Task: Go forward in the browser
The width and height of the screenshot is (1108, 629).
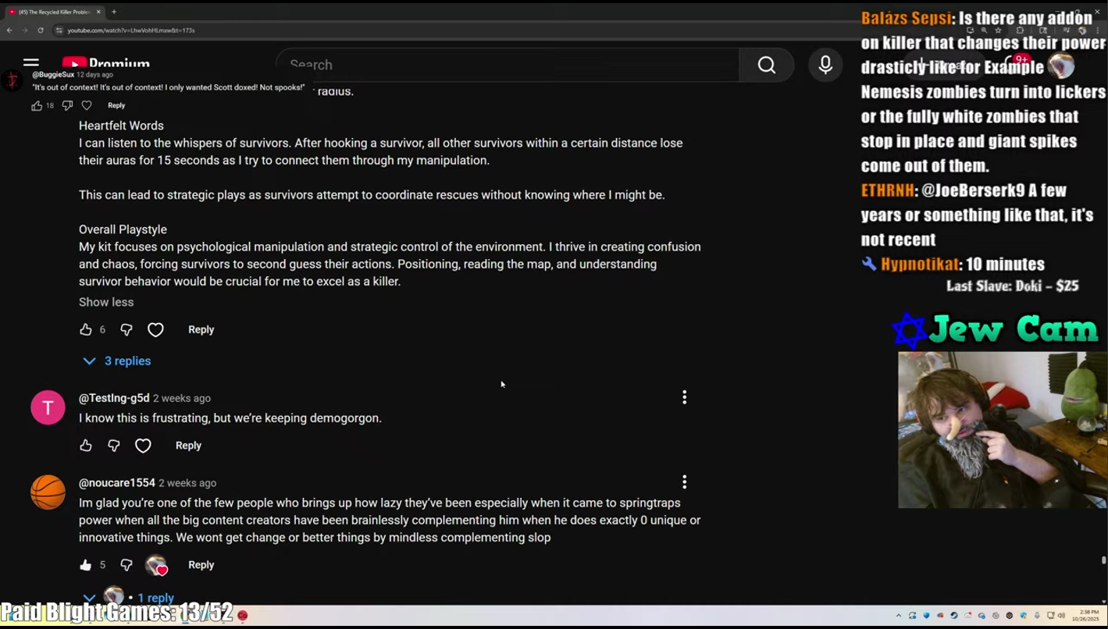Action: (25, 30)
